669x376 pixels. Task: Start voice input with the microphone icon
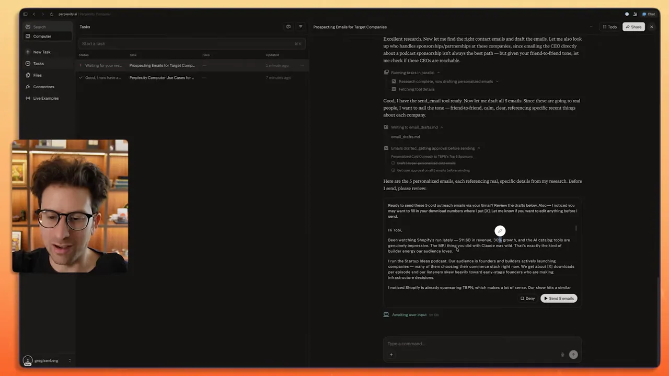pyautogui.click(x=562, y=355)
